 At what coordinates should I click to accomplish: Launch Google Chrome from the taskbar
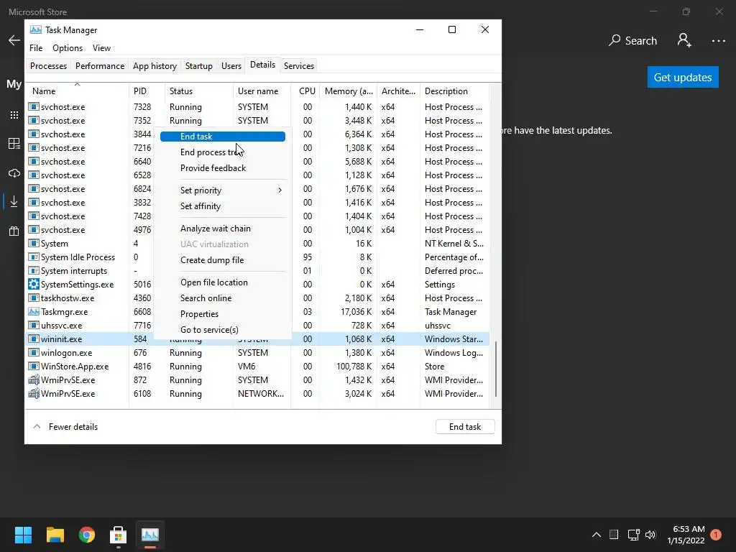87,535
